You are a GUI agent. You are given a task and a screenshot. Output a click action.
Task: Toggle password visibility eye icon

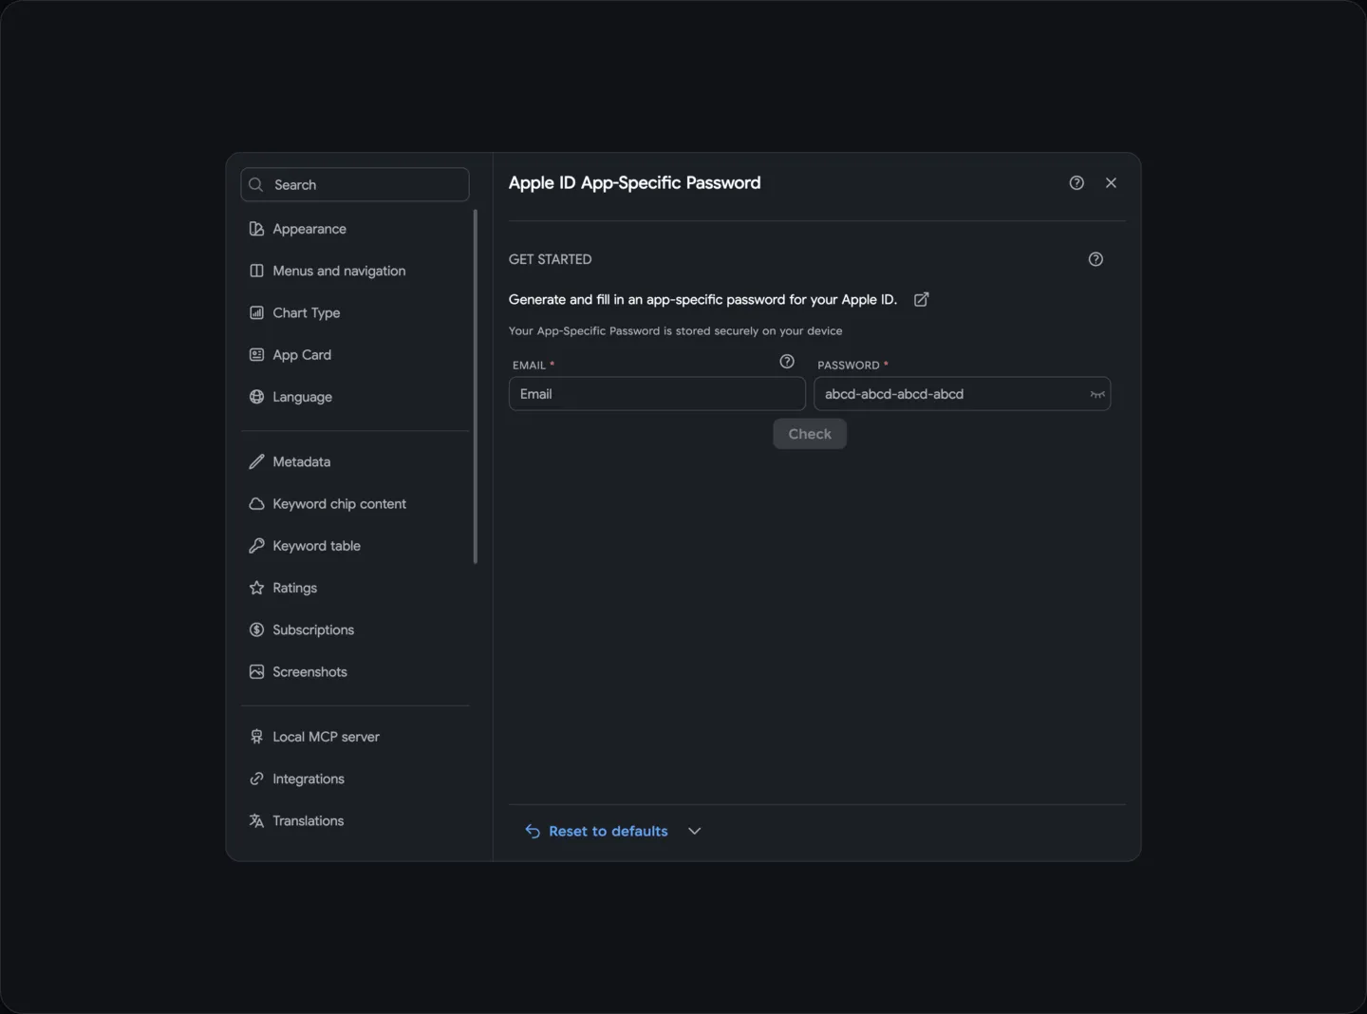[1097, 394]
